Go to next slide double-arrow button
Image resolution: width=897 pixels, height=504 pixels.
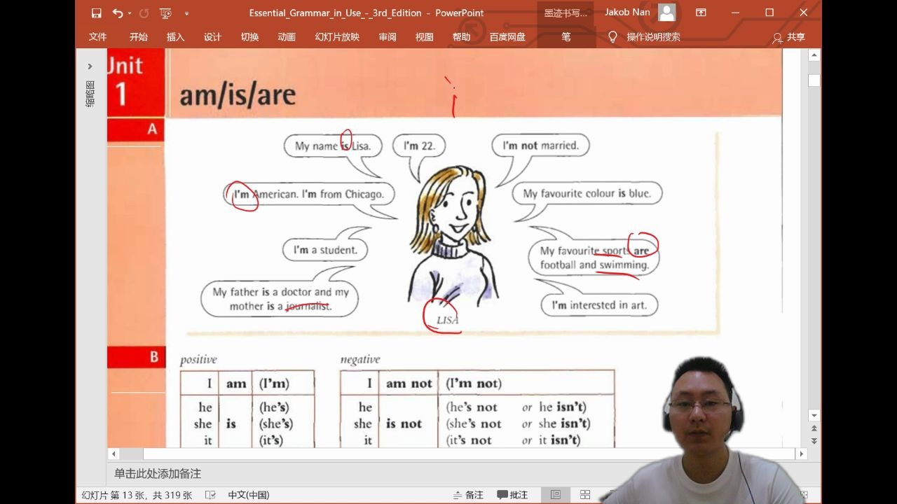click(814, 440)
